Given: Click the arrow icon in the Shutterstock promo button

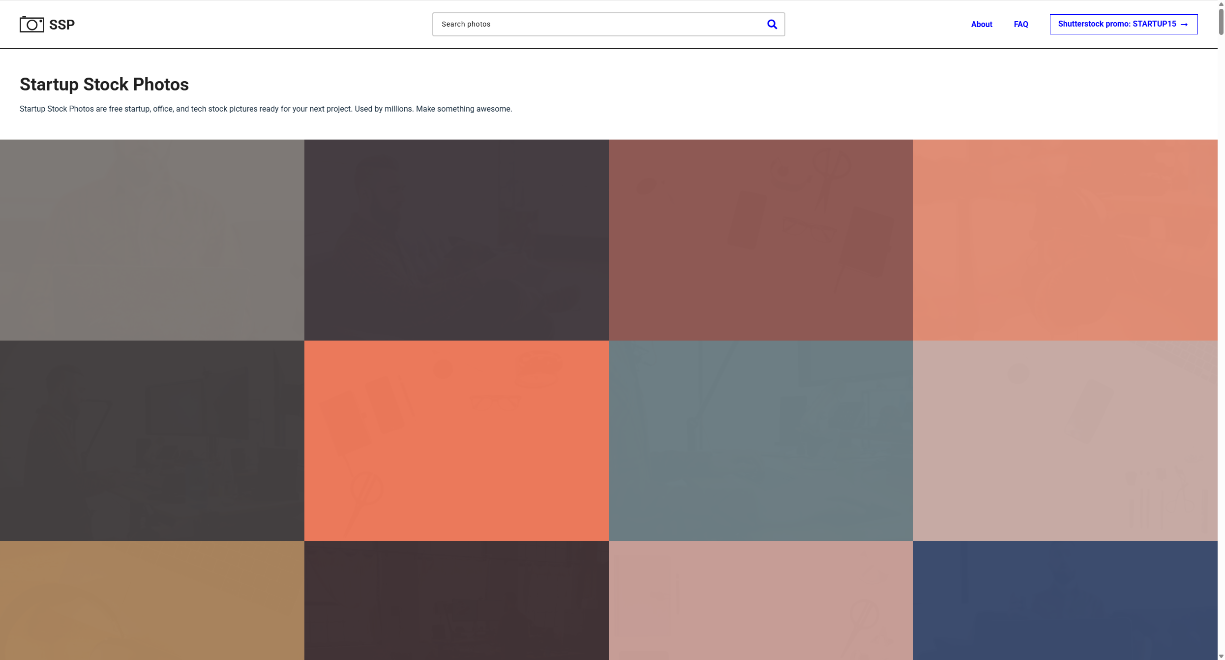Looking at the screenshot, I should click(x=1184, y=24).
